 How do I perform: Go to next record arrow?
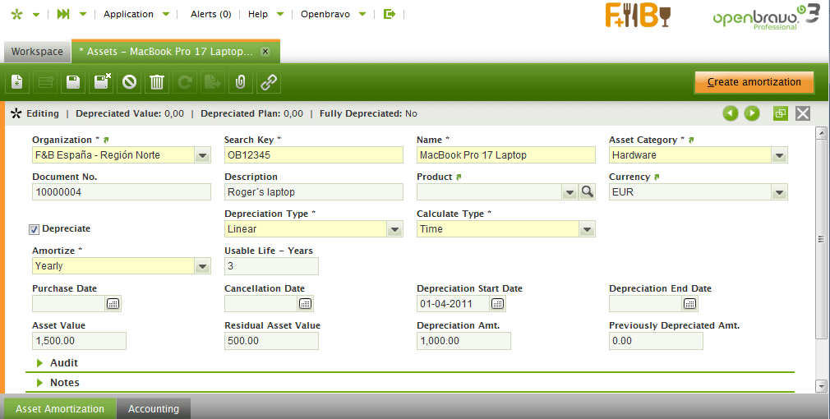(x=752, y=113)
